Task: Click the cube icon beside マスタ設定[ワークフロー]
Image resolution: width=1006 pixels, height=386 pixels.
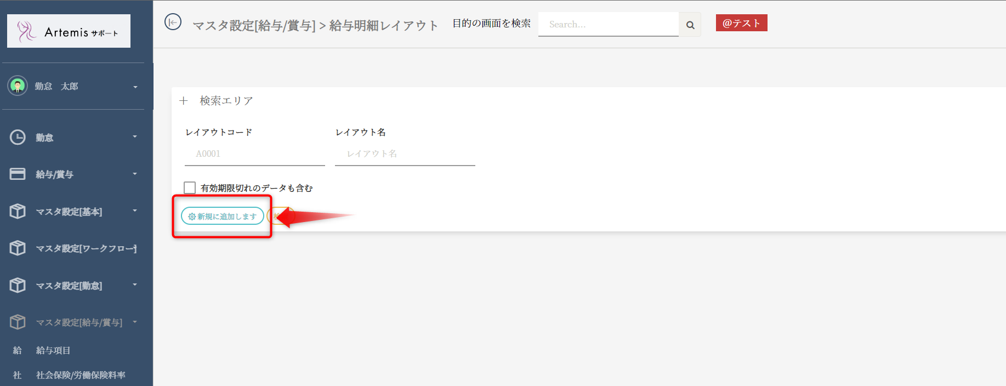Action: click(18, 248)
